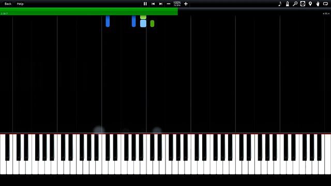The width and height of the screenshot is (331, 186).
Task: Click the falling light blue note block
Action: pos(143,23)
